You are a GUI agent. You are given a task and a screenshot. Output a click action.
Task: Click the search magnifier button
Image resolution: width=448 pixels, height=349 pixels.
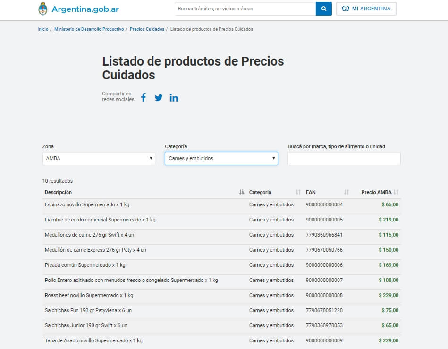(x=323, y=9)
